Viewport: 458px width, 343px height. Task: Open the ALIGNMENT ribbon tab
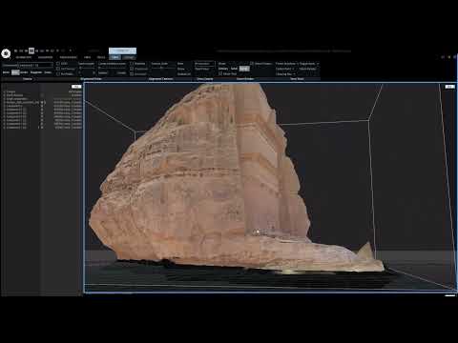coord(45,57)
